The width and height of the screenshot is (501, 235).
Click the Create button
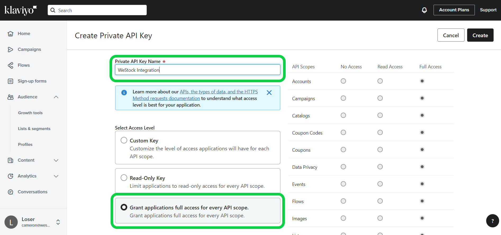pos(480,35)
